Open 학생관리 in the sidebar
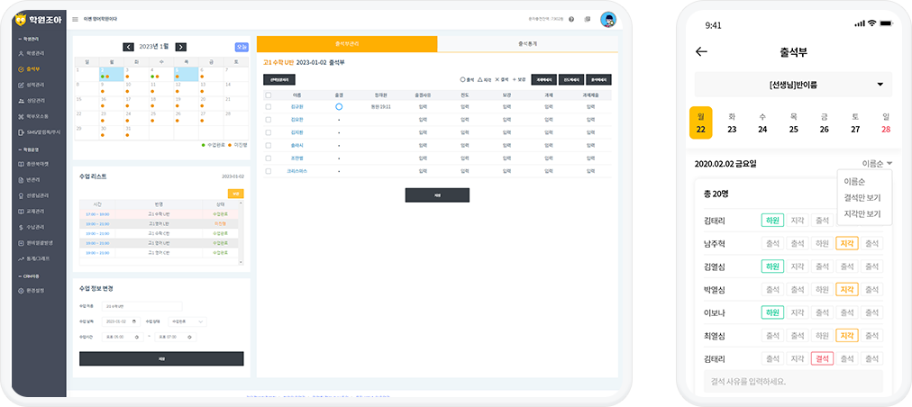 click(36, 54)
